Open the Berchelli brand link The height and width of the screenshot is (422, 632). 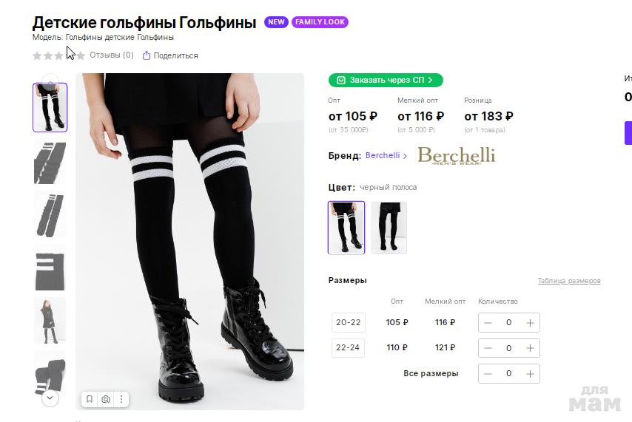(x=383, y=156)
